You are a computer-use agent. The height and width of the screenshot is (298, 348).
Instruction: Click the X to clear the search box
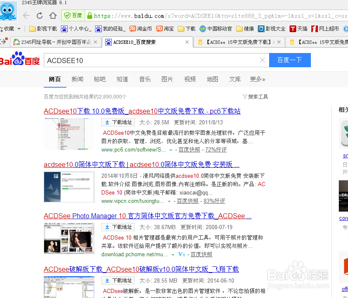(262, 60)
